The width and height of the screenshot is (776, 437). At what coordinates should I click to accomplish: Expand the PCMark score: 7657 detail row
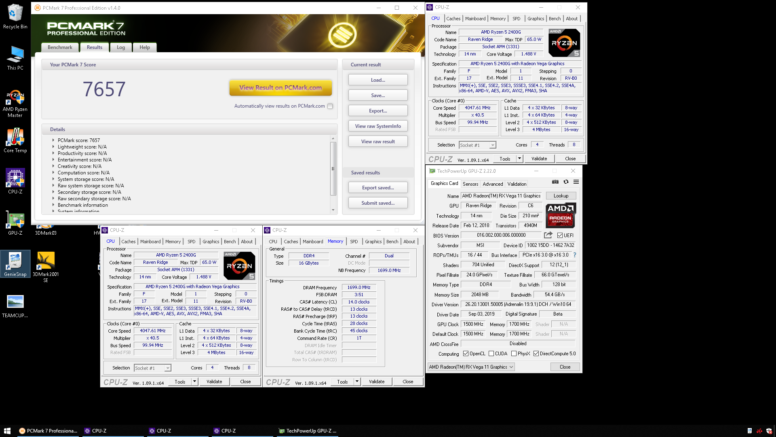[53, 140]
